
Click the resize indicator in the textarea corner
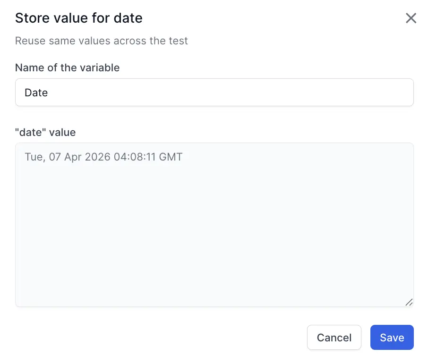pos(409,303)
